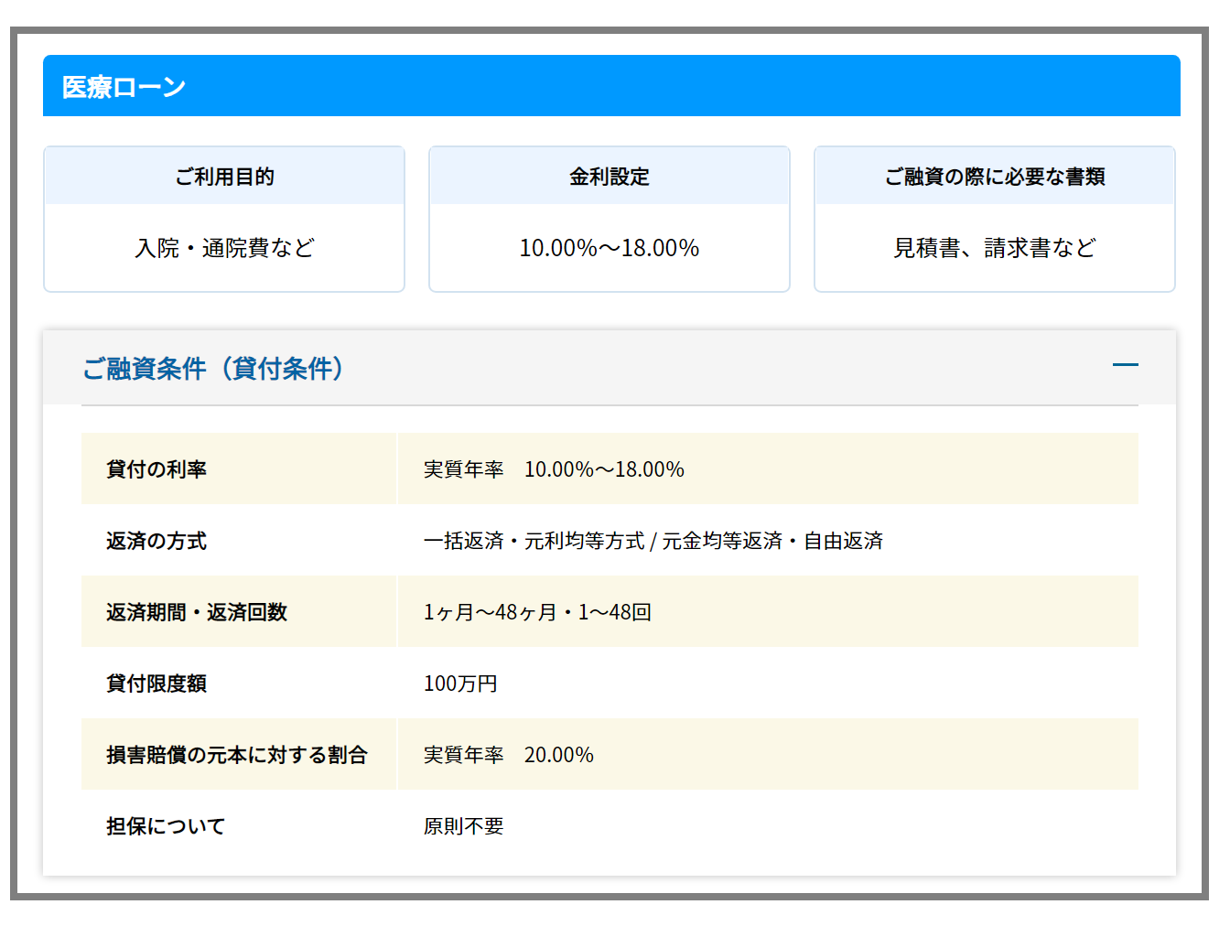Screen dimensions: 1230x926
Task: Select the ご利用目的 card heading
Action: point(224,177)
